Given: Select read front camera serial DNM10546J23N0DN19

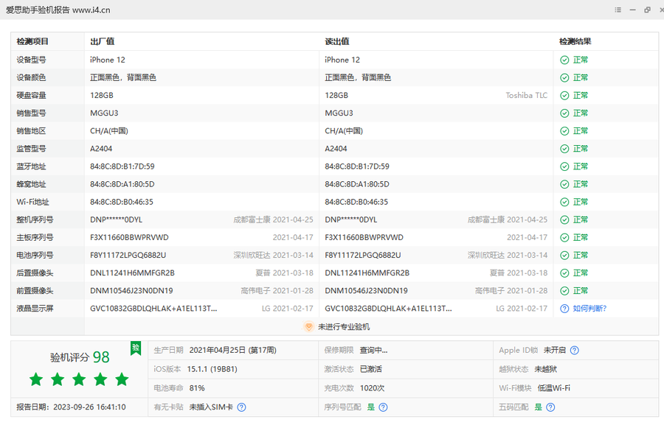Looking at the screenshot, I should pyautogui.click(x=366, y=291).
